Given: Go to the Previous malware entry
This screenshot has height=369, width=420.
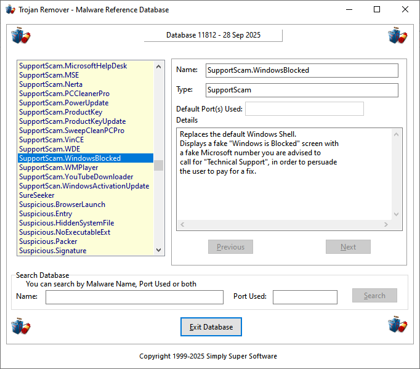Looking at the screenshot, I should point(230,247).
